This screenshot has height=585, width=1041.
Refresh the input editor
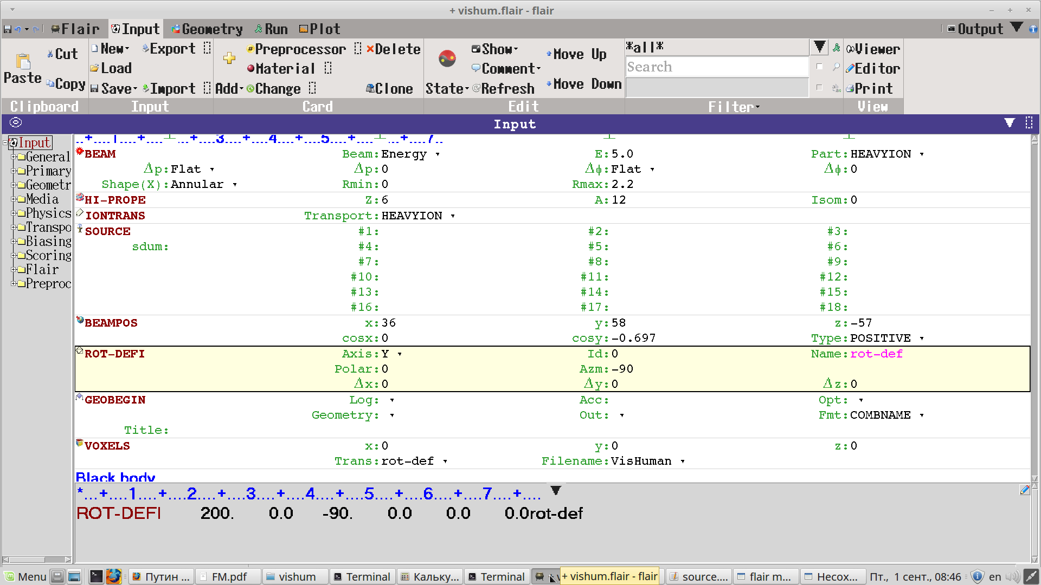[503, 88]
